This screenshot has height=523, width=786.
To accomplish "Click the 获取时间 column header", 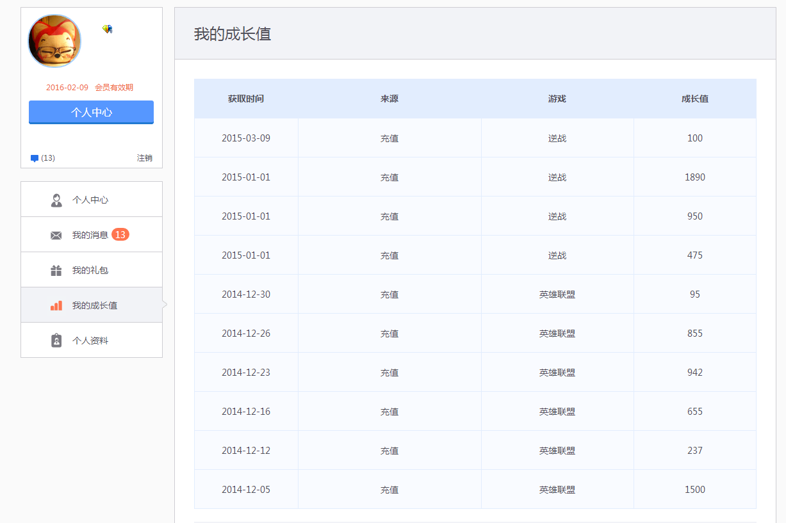I will point(246,99).
